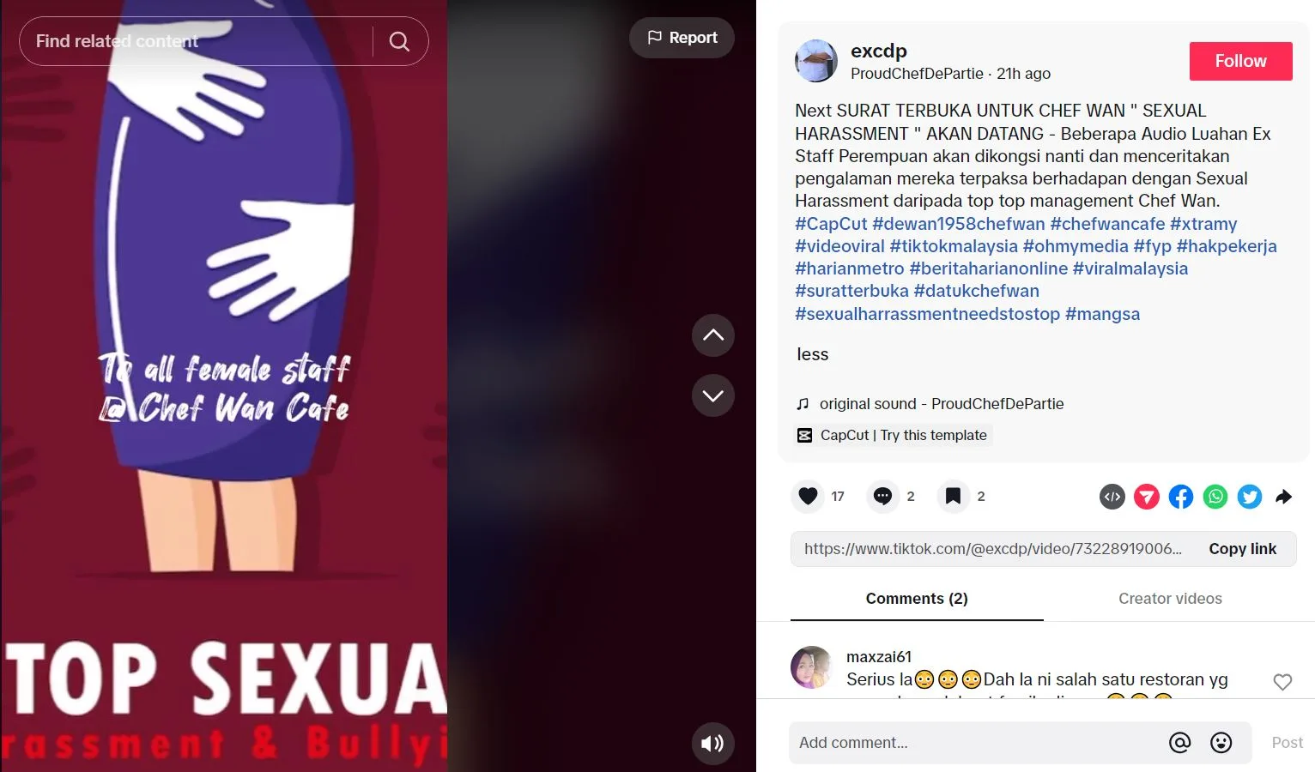This screenshot has width=1315, height=772.
Task: Go to previous video with up chevron
Action: point(712,335)
